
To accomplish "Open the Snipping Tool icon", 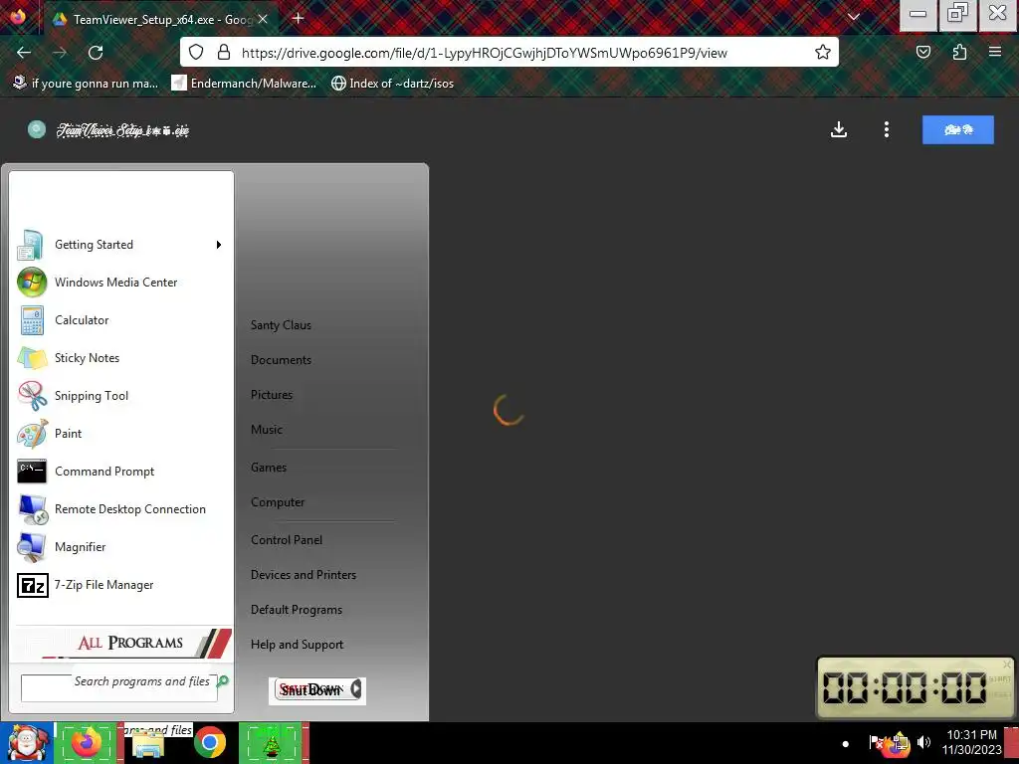I will [32, 396].
